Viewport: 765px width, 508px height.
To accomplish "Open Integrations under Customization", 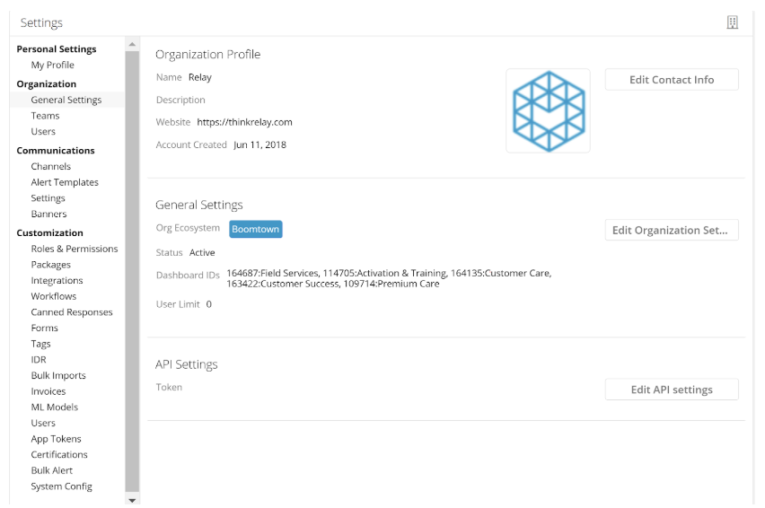I will 57,280.
